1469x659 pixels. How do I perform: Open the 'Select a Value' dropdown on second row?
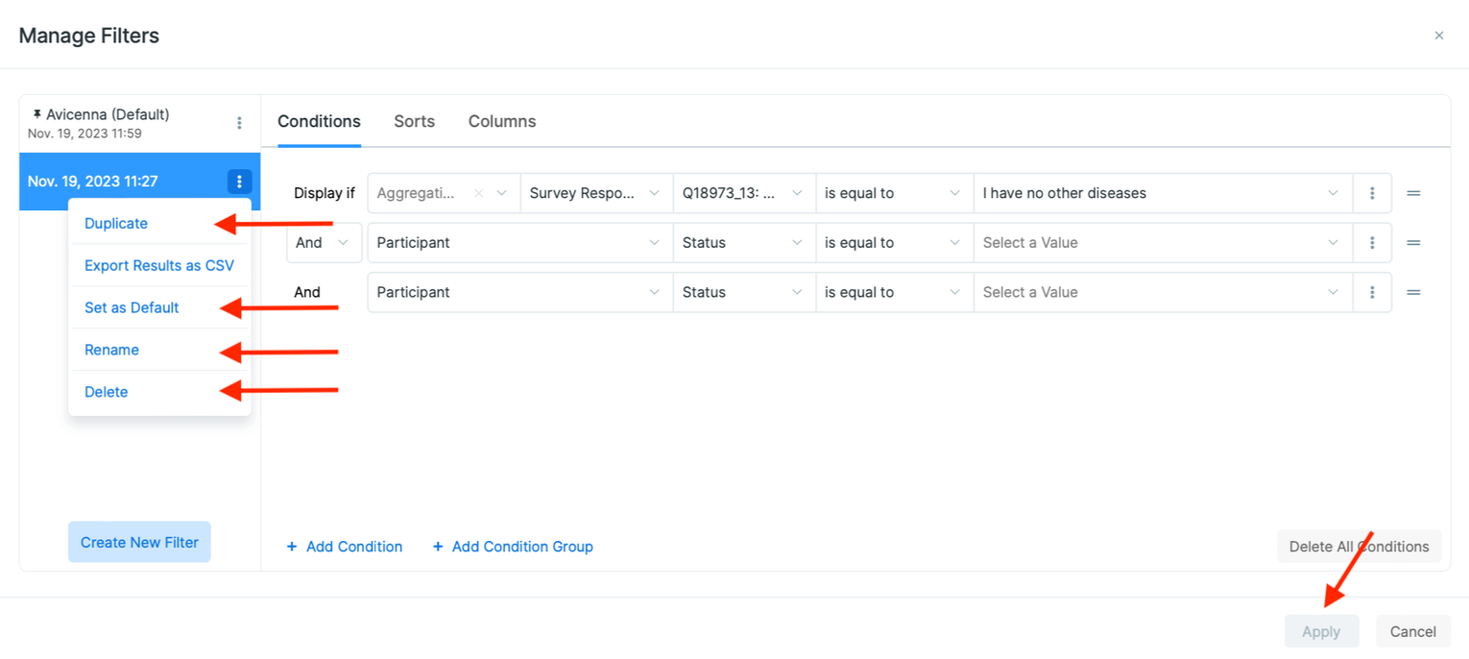[1162, 242]
